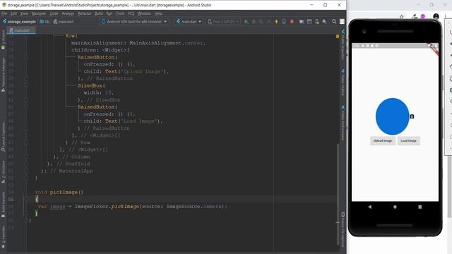The height and width of the screenshot is (254, 452).
Task: Open Layout Captures tool window on left strip
Action: (x=3, y=137)
